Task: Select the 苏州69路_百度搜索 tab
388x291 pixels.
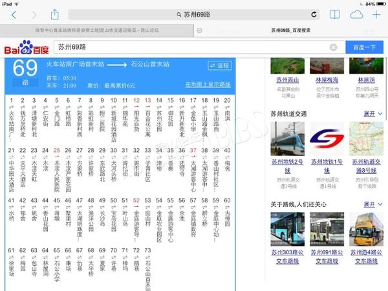Action: pos(290,30)
